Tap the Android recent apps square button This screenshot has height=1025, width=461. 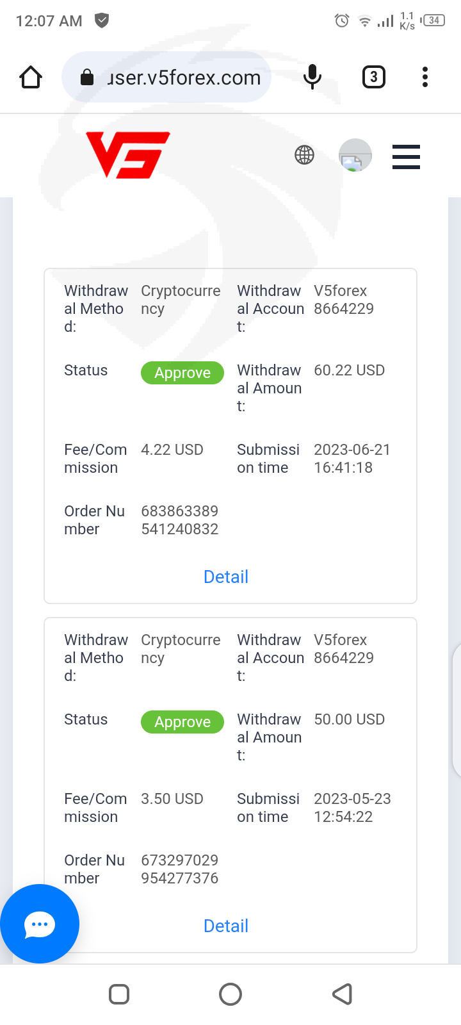click(119, 994)
